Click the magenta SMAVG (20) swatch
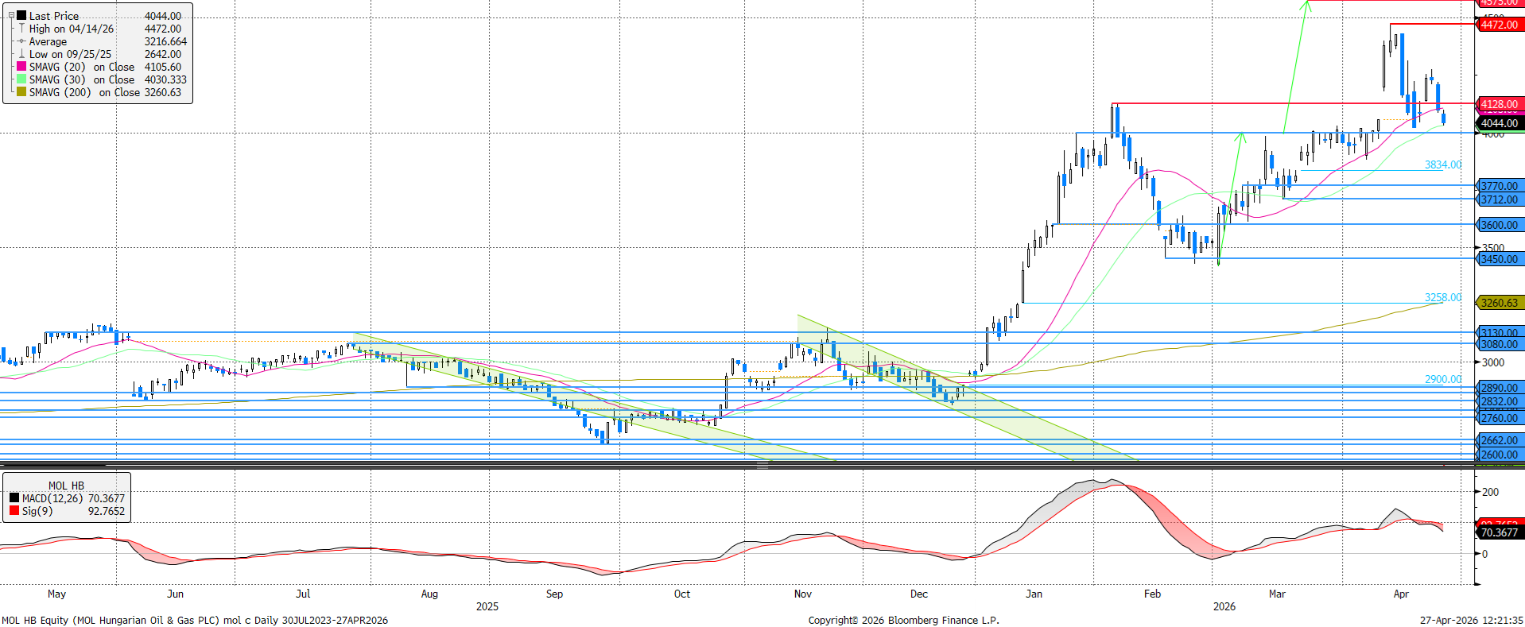1525x627 pixels. point(21,67)
